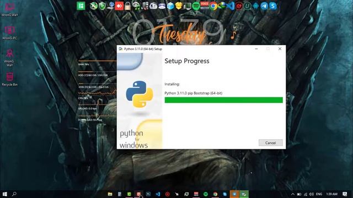Open the WronG WaY user folder icon
Viewport: 353px width, 198px height.
click(x=9, y=57)
